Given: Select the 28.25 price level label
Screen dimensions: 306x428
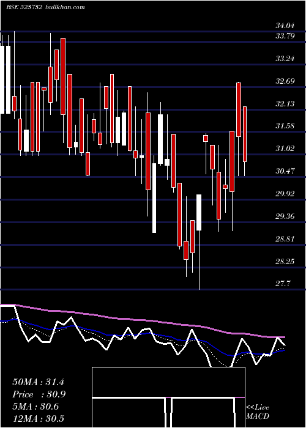Looking at the screenshot, I should click(285, 262).
